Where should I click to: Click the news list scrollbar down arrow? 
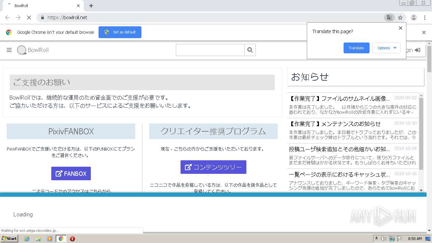421,190
